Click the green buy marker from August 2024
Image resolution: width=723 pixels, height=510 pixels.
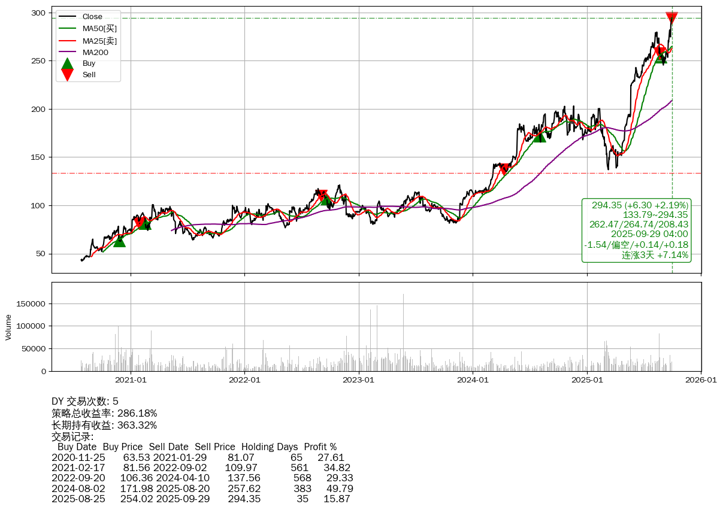coord(540,136)
